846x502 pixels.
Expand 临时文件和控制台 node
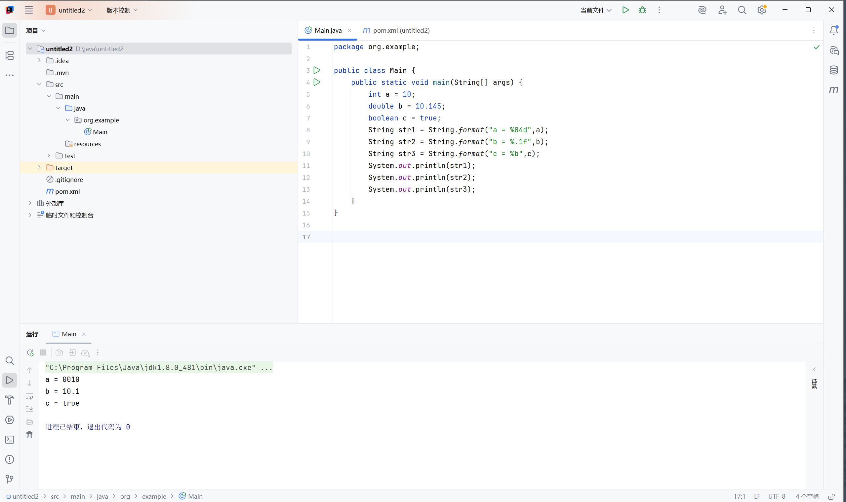pos(30,215)
